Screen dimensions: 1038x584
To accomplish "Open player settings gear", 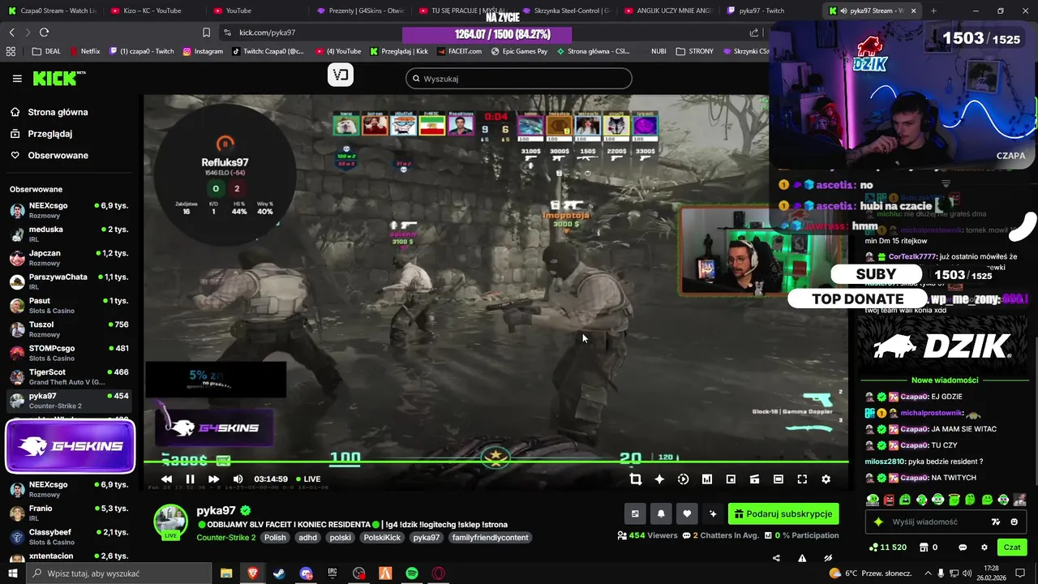I will [x=826, y=479].
